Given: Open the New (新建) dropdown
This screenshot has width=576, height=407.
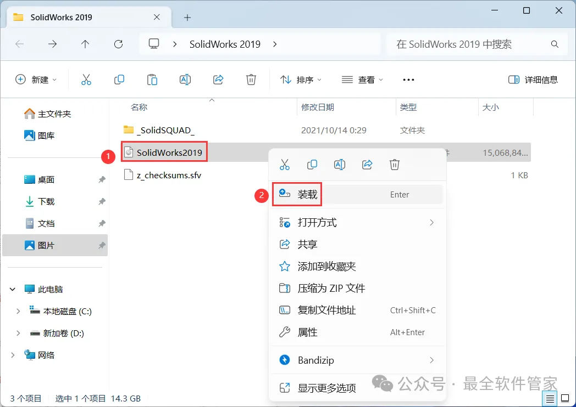Looking at the screenshot, I should coord(36,80).
